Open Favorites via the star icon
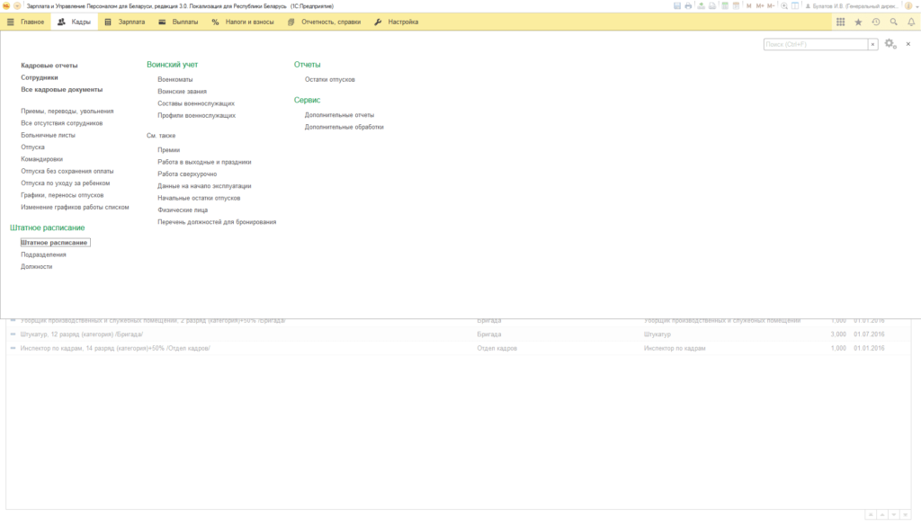Image resolution: width=921 pixels, height=526 pixels. tap(858, 22)
